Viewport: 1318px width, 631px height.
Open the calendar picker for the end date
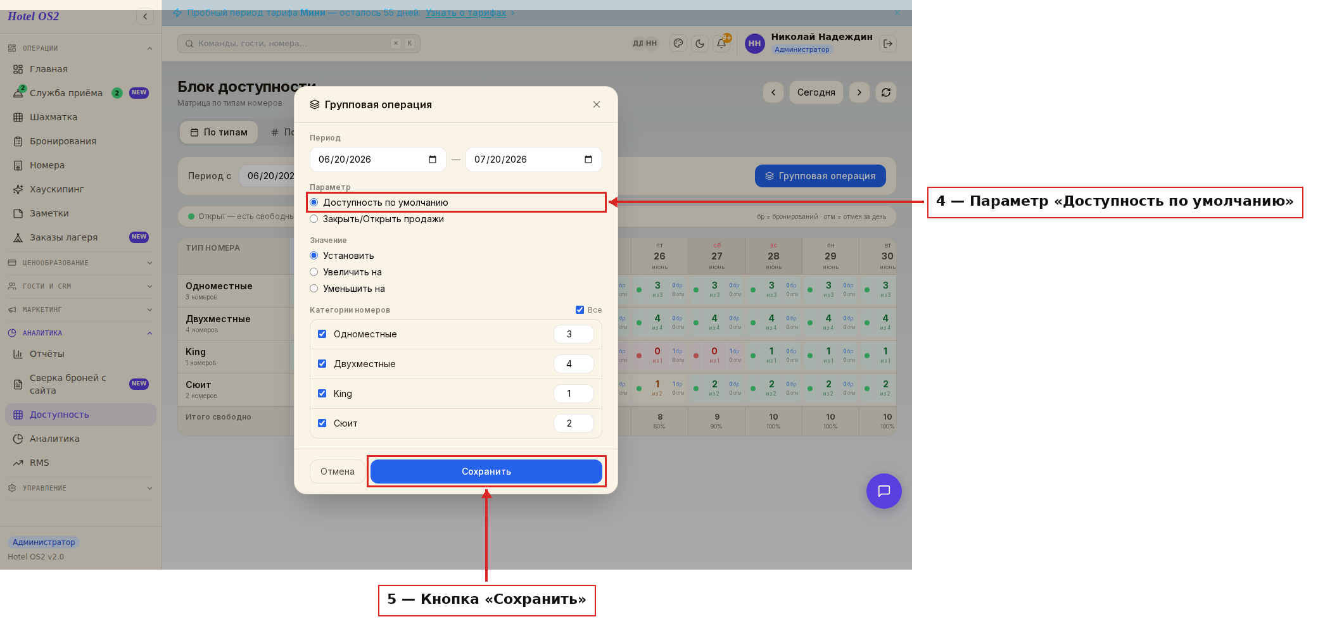tap(588, 159)
